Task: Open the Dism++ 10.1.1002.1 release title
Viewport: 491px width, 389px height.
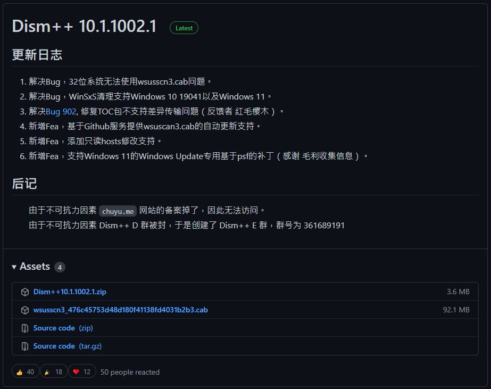Action: [x=84, y=27]
